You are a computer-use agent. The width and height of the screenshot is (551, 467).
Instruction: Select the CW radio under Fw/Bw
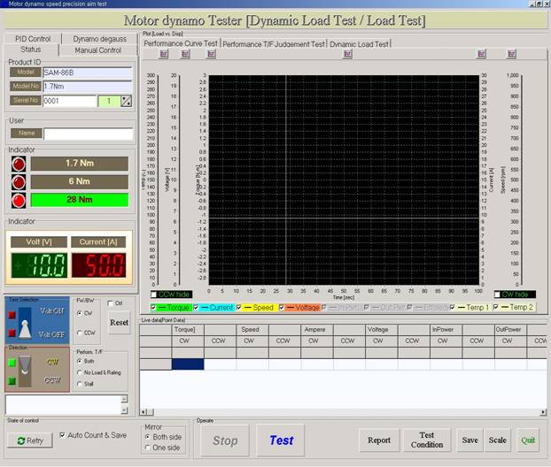point(80,313)
